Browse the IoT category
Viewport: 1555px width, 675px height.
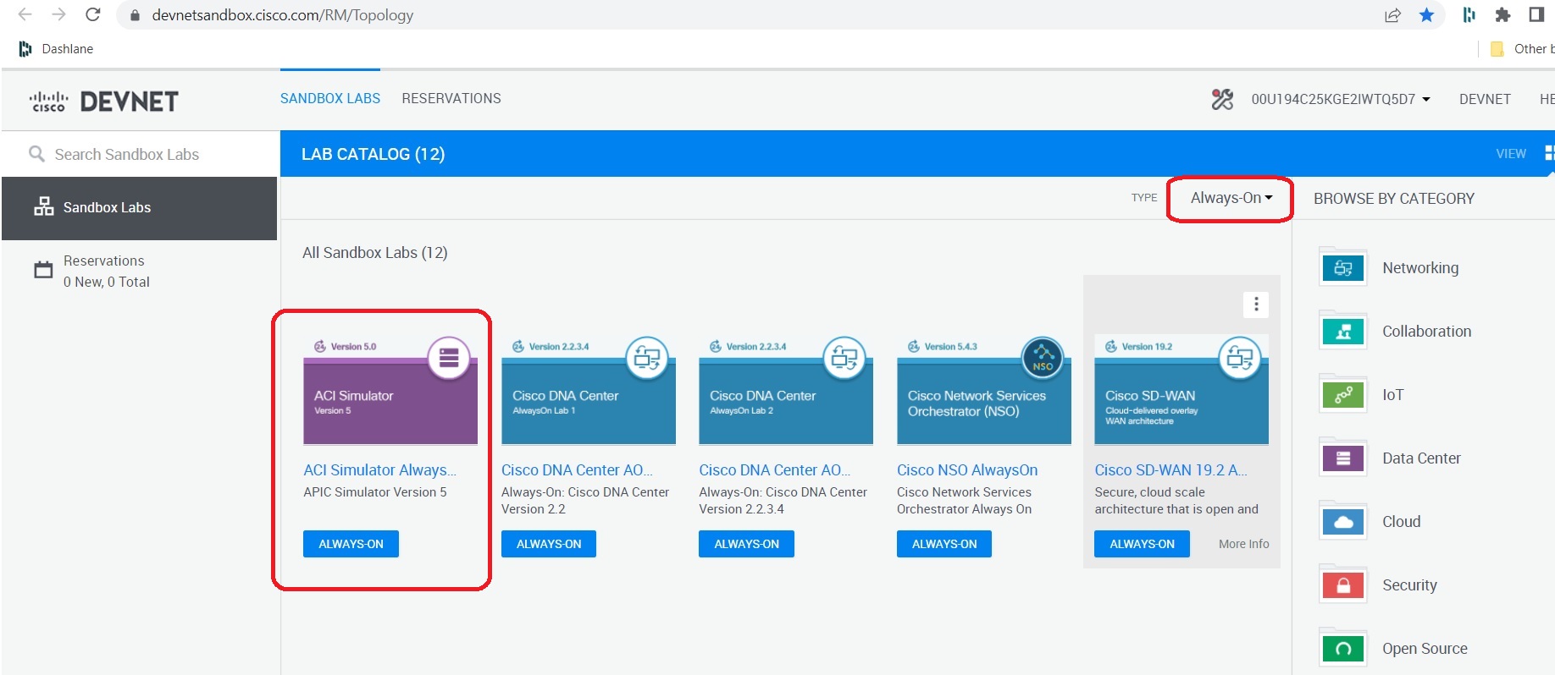(x=1393, y=395)
